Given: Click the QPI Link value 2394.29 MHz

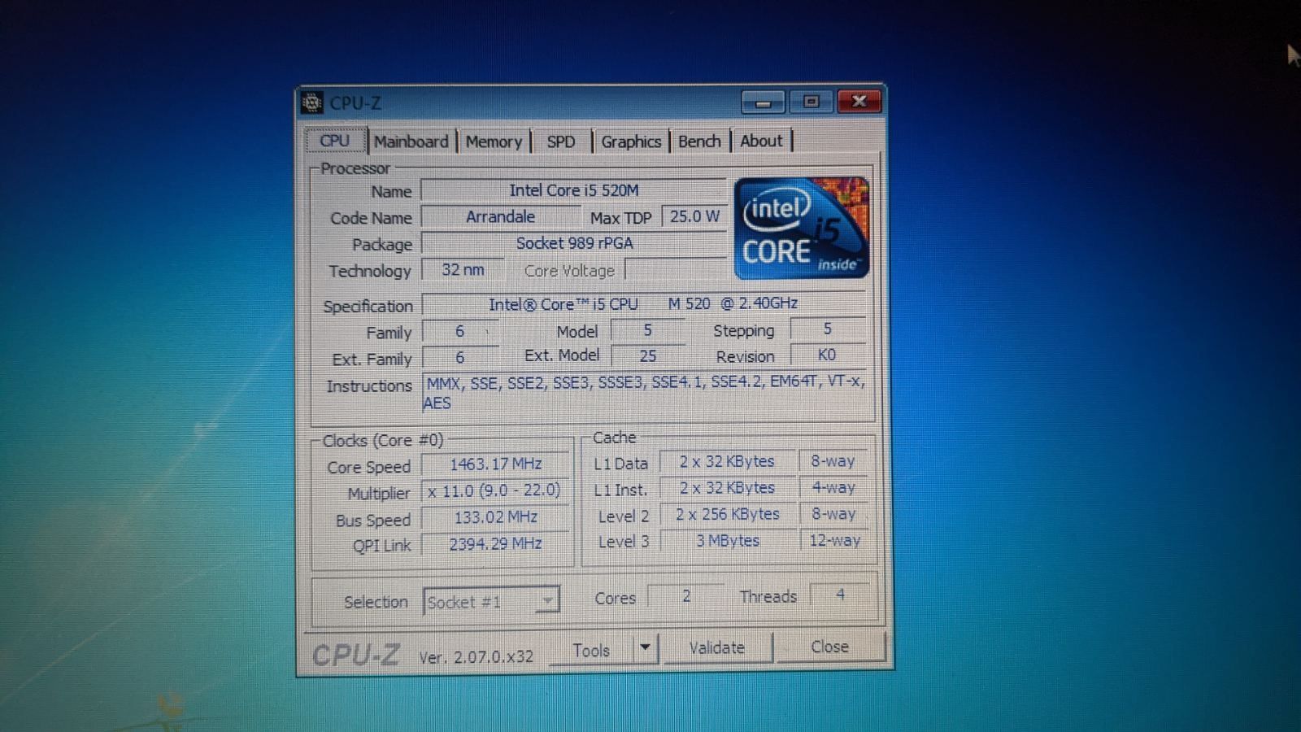Looking at the screenshot, I should 496,543.
